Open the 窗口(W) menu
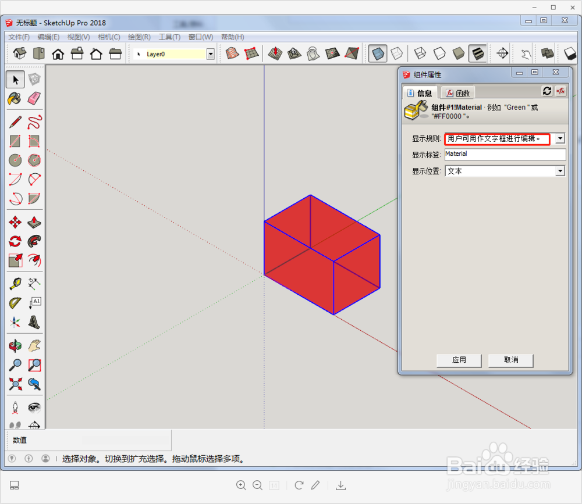 (x=201, y=37)
